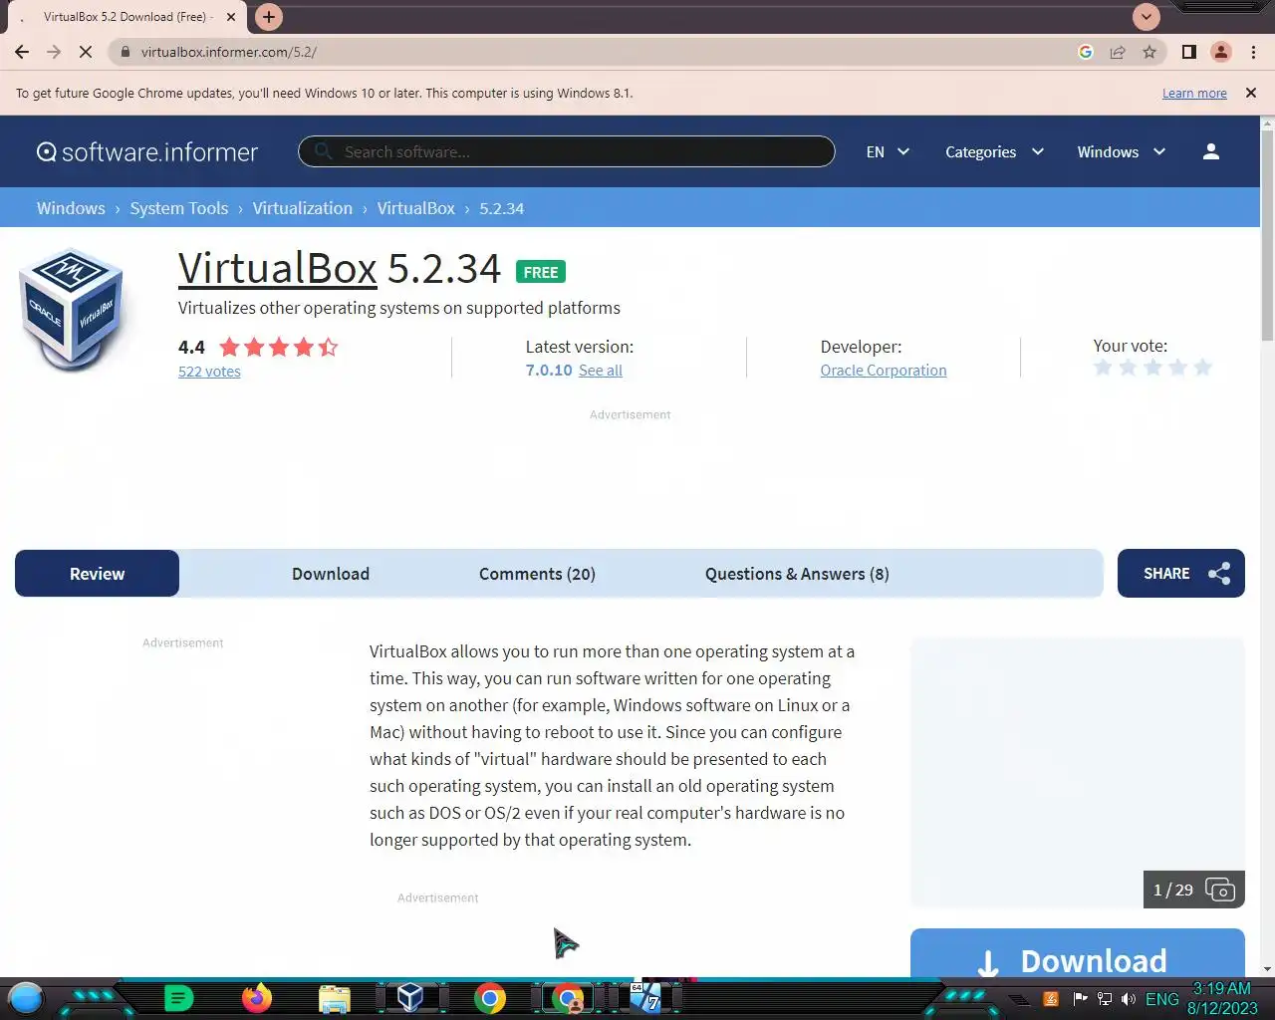
Task: Dismiss the Chrome update notification bar
Action: pyautogui.click(x=1251, y=93)
